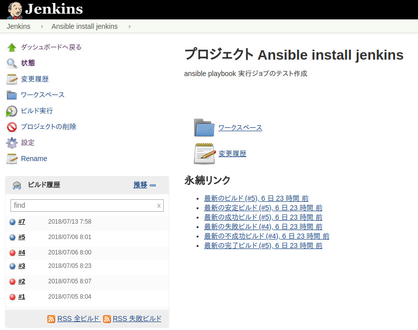Image resolution: width=418 pixels, height=330 pixels.
Task: Clear the find box with x button
Action: [x=159, y=206]
